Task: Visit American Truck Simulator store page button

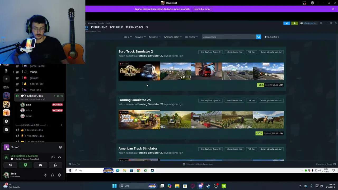Action: click(210, 149)
